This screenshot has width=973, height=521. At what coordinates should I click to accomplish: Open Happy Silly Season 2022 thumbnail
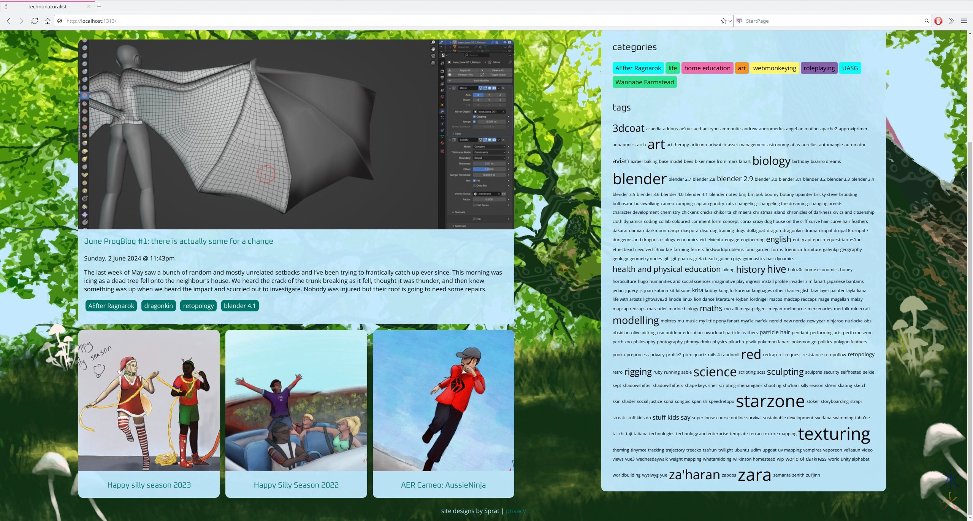pos(296,401)
